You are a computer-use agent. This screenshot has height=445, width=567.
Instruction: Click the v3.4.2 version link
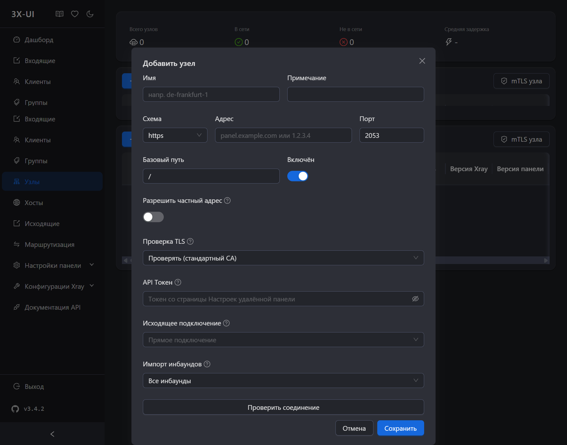click(34, 409)
